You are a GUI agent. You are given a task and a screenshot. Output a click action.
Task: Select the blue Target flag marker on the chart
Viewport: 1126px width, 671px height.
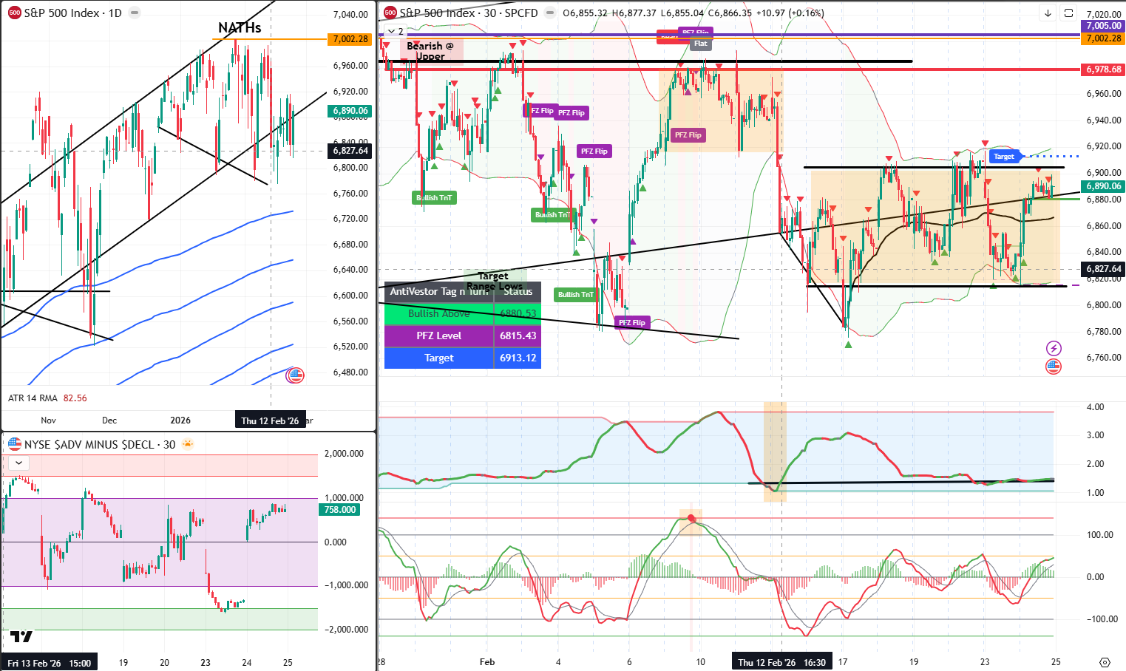(1003, 156)
